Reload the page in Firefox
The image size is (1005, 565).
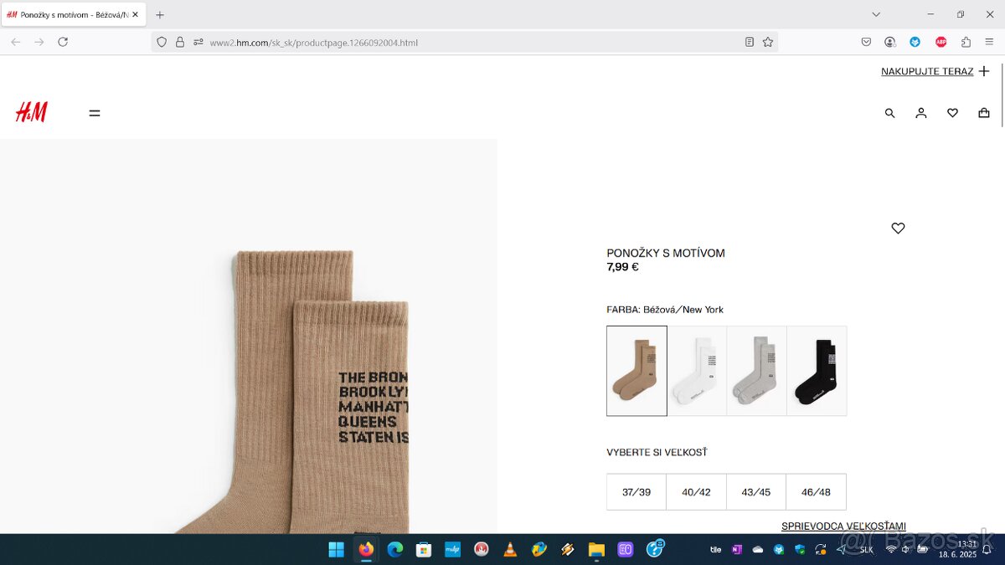pos(63,42)
